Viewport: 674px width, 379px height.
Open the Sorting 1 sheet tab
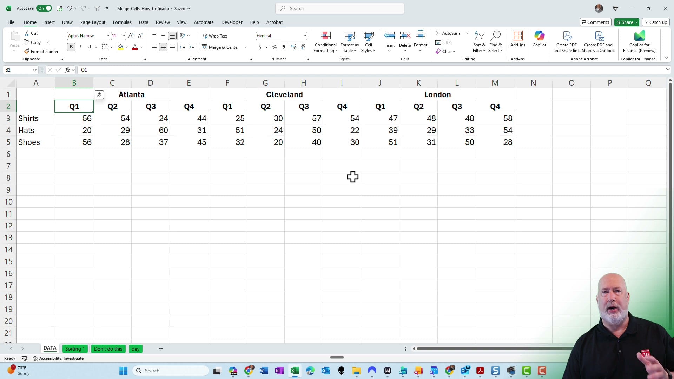click(x=74, y=348)
